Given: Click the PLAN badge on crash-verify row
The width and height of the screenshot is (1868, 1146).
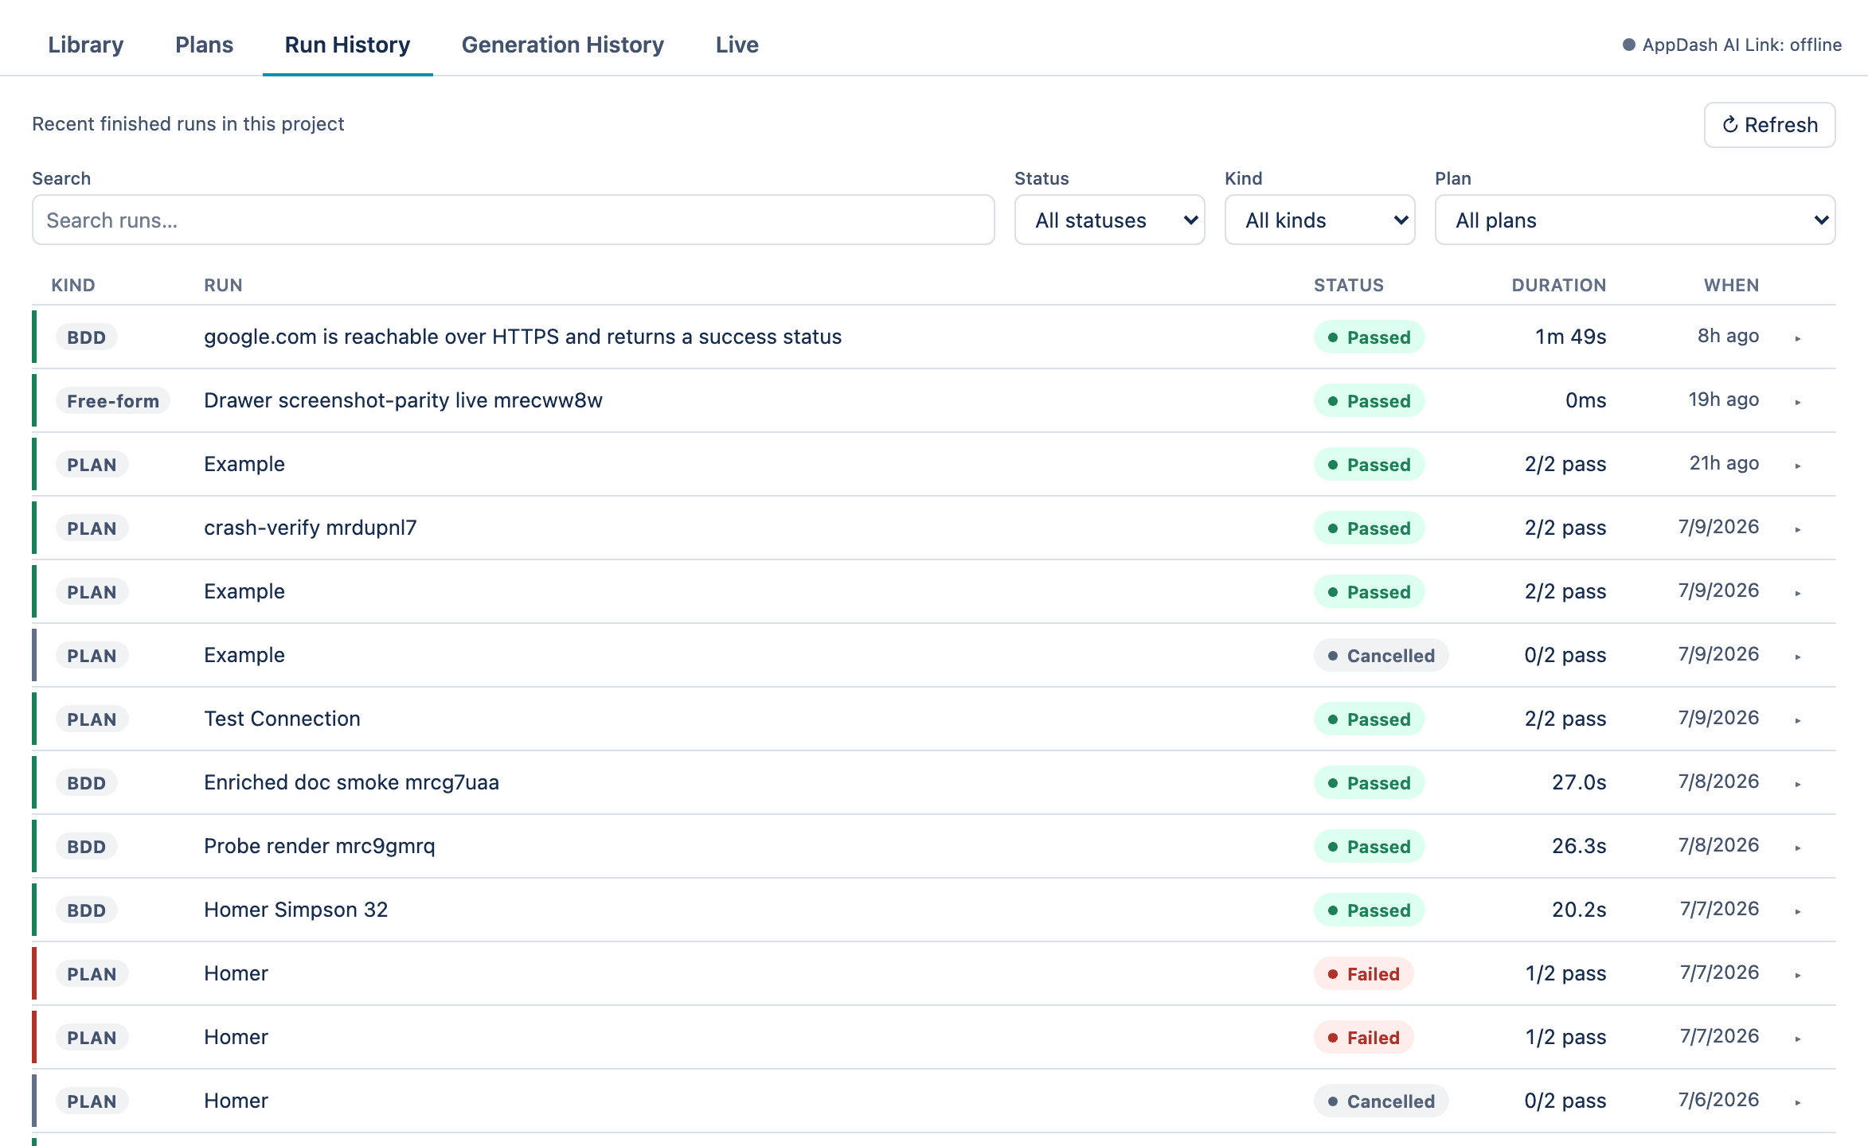Looking at the screenshot, I should coord(92,528).
